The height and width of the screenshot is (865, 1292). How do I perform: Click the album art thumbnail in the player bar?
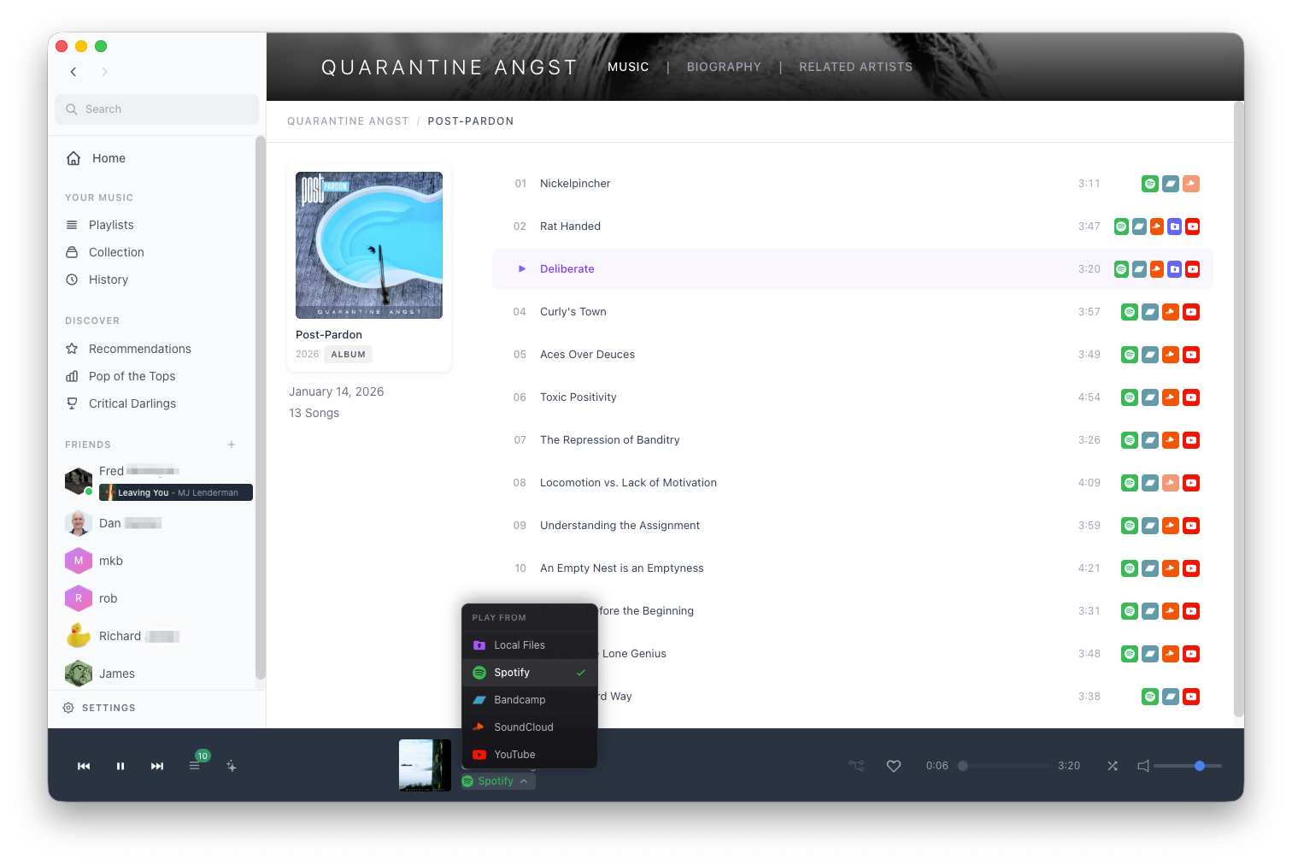pyautogui.click(x=424, y=764)
